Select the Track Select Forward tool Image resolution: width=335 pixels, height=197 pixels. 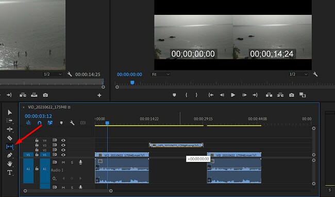click(10, 121)
